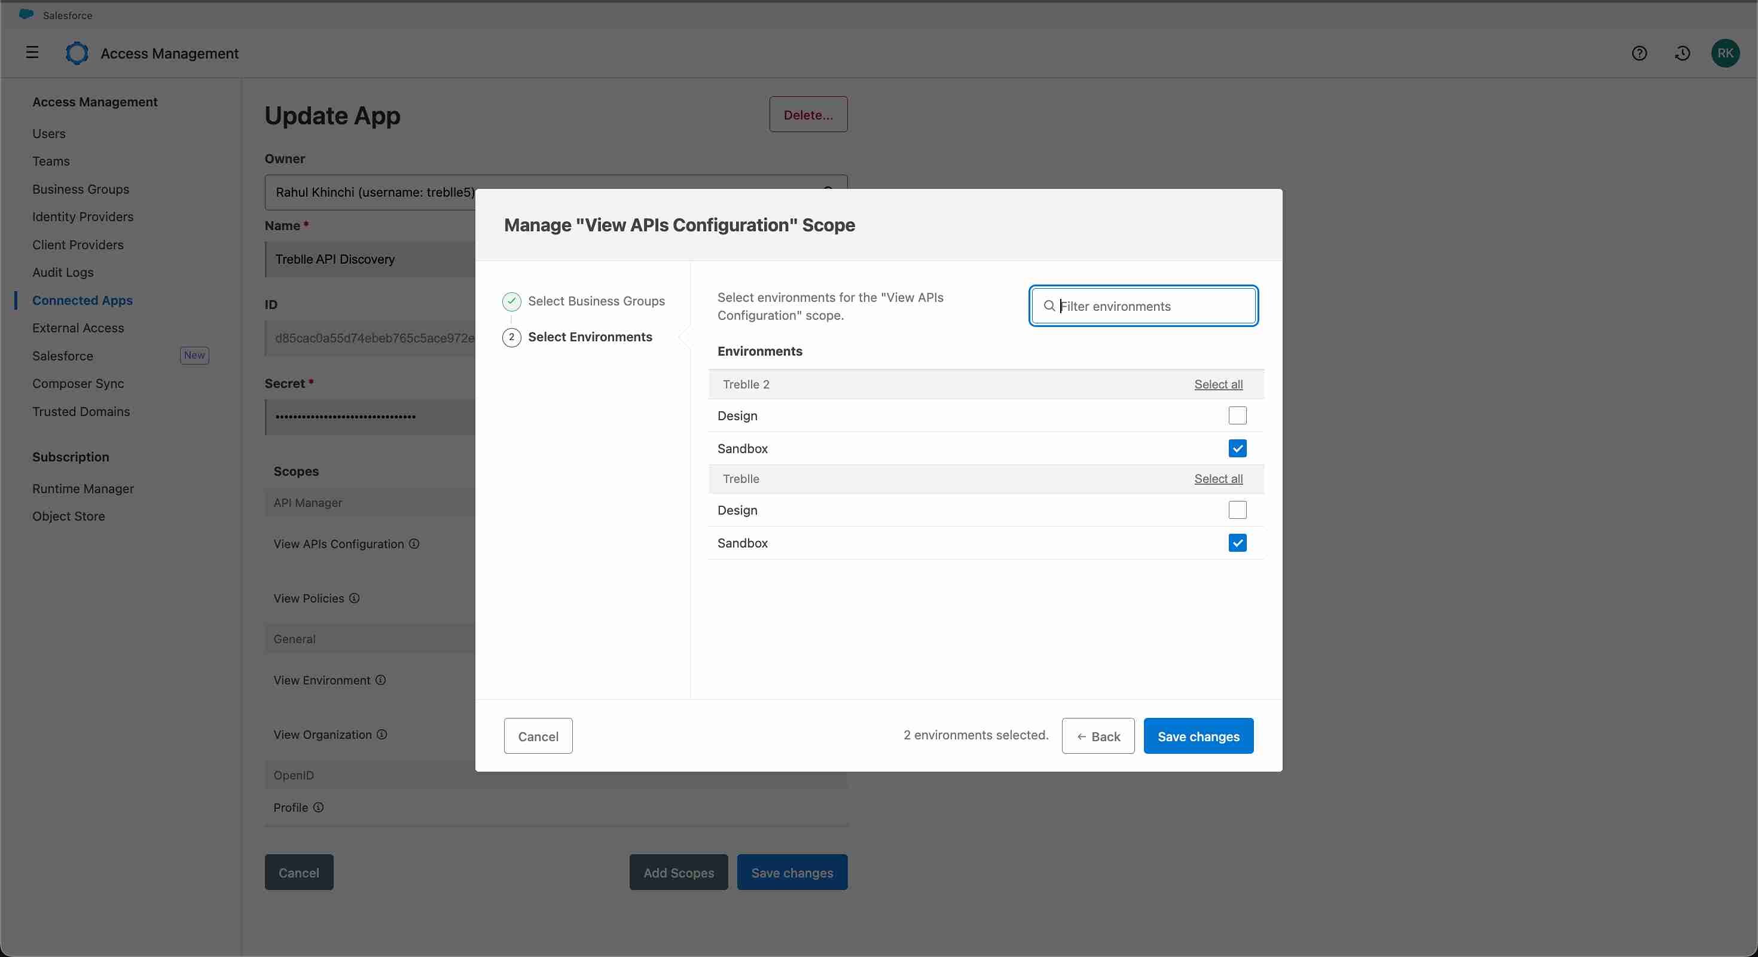Open Audit Logs in sidebar
The image size is (1758, 957).
pyautogui.click(x=63, y=272)
